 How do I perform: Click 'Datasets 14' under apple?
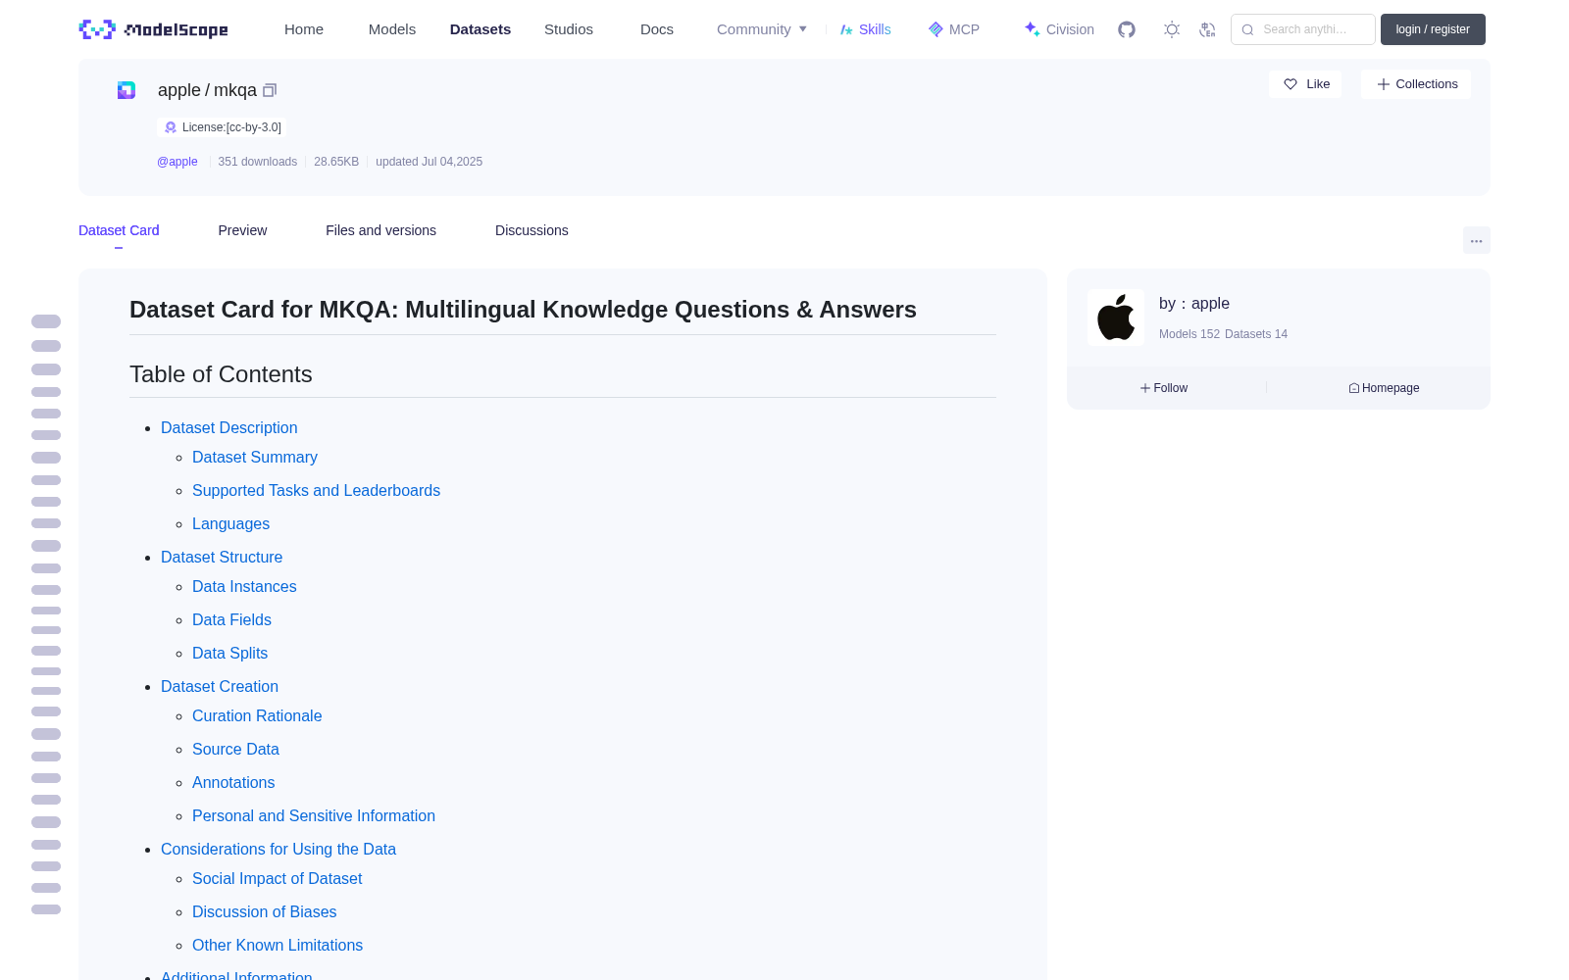click(x=1256, y=334)
